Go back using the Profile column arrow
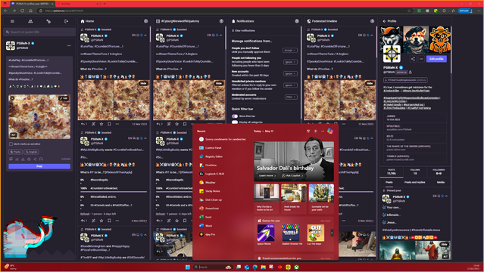This screenshot has height=272, width=484. coord(384,21)
